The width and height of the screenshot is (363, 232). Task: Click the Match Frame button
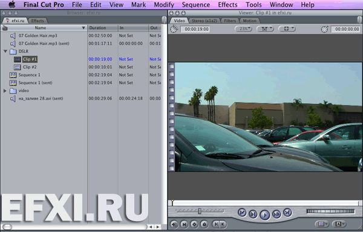(174, 224)
